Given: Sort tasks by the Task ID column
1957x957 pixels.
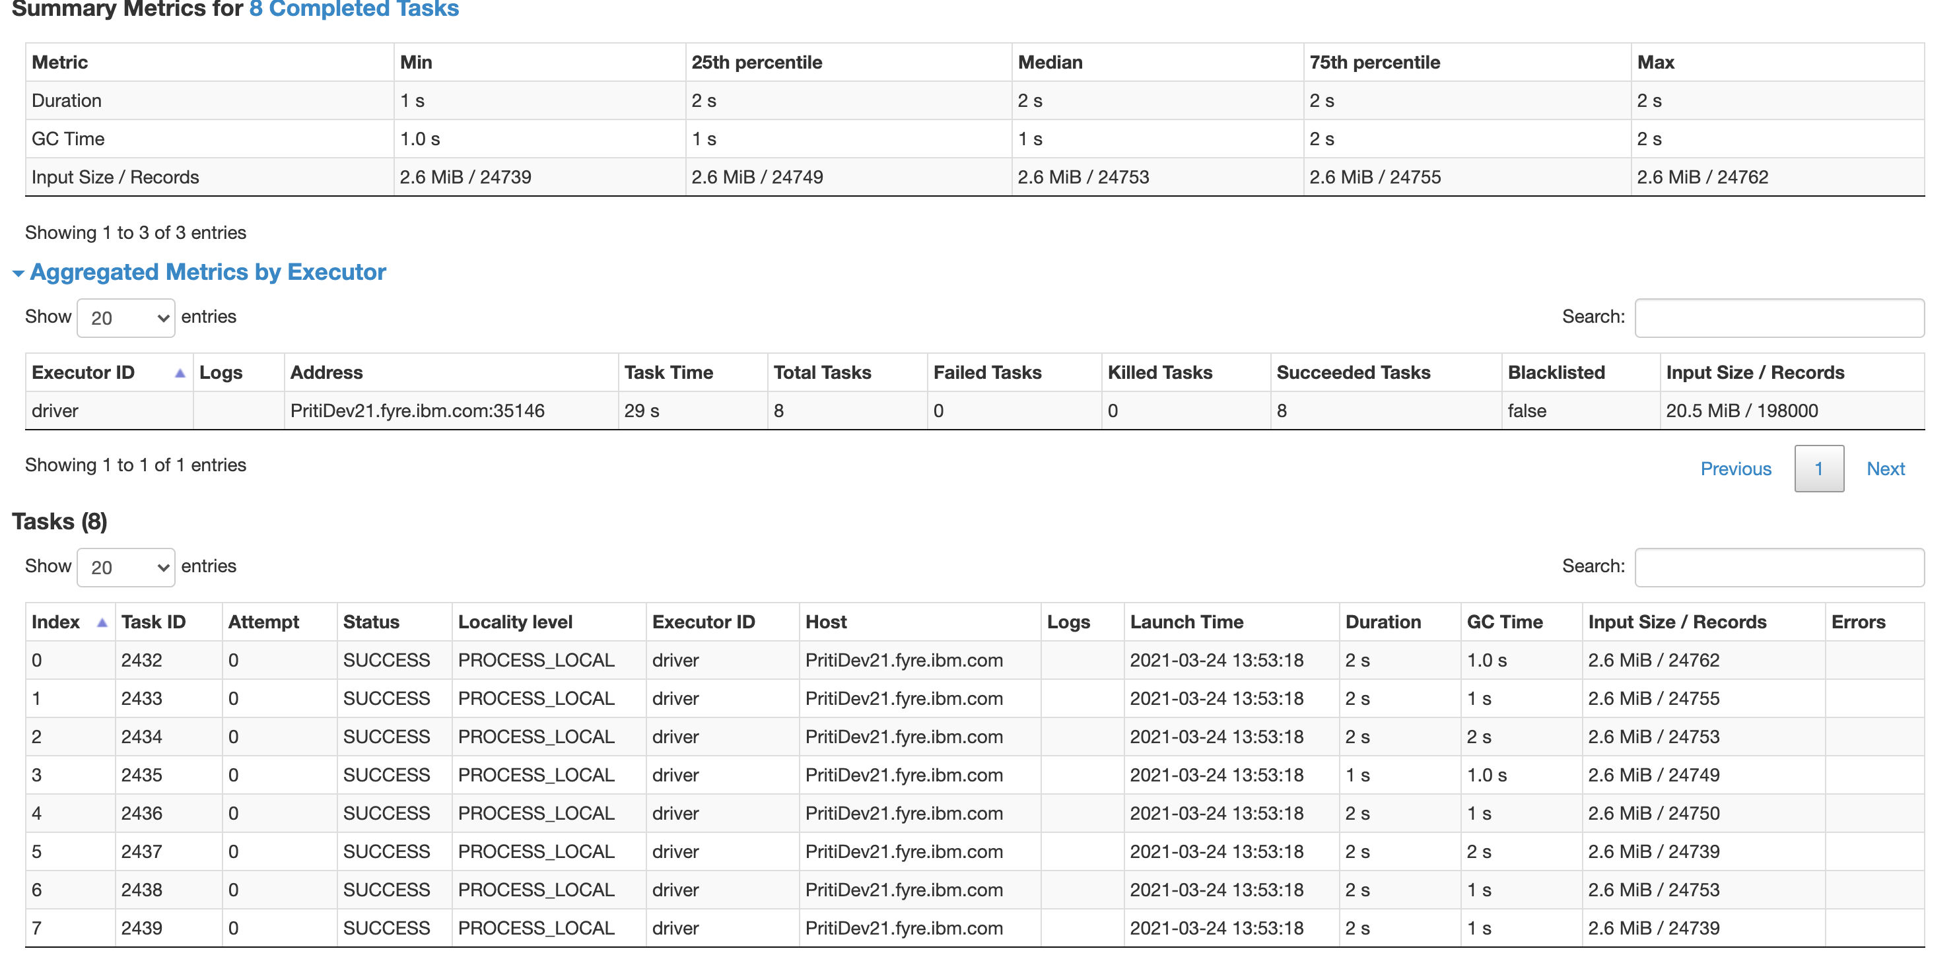Looking at the screenshot, I should [x=153, y=621].
